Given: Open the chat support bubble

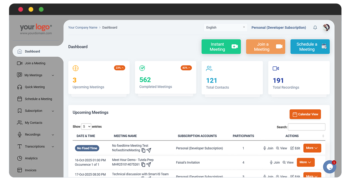Looking at the screenshot, I should (329, 167).
